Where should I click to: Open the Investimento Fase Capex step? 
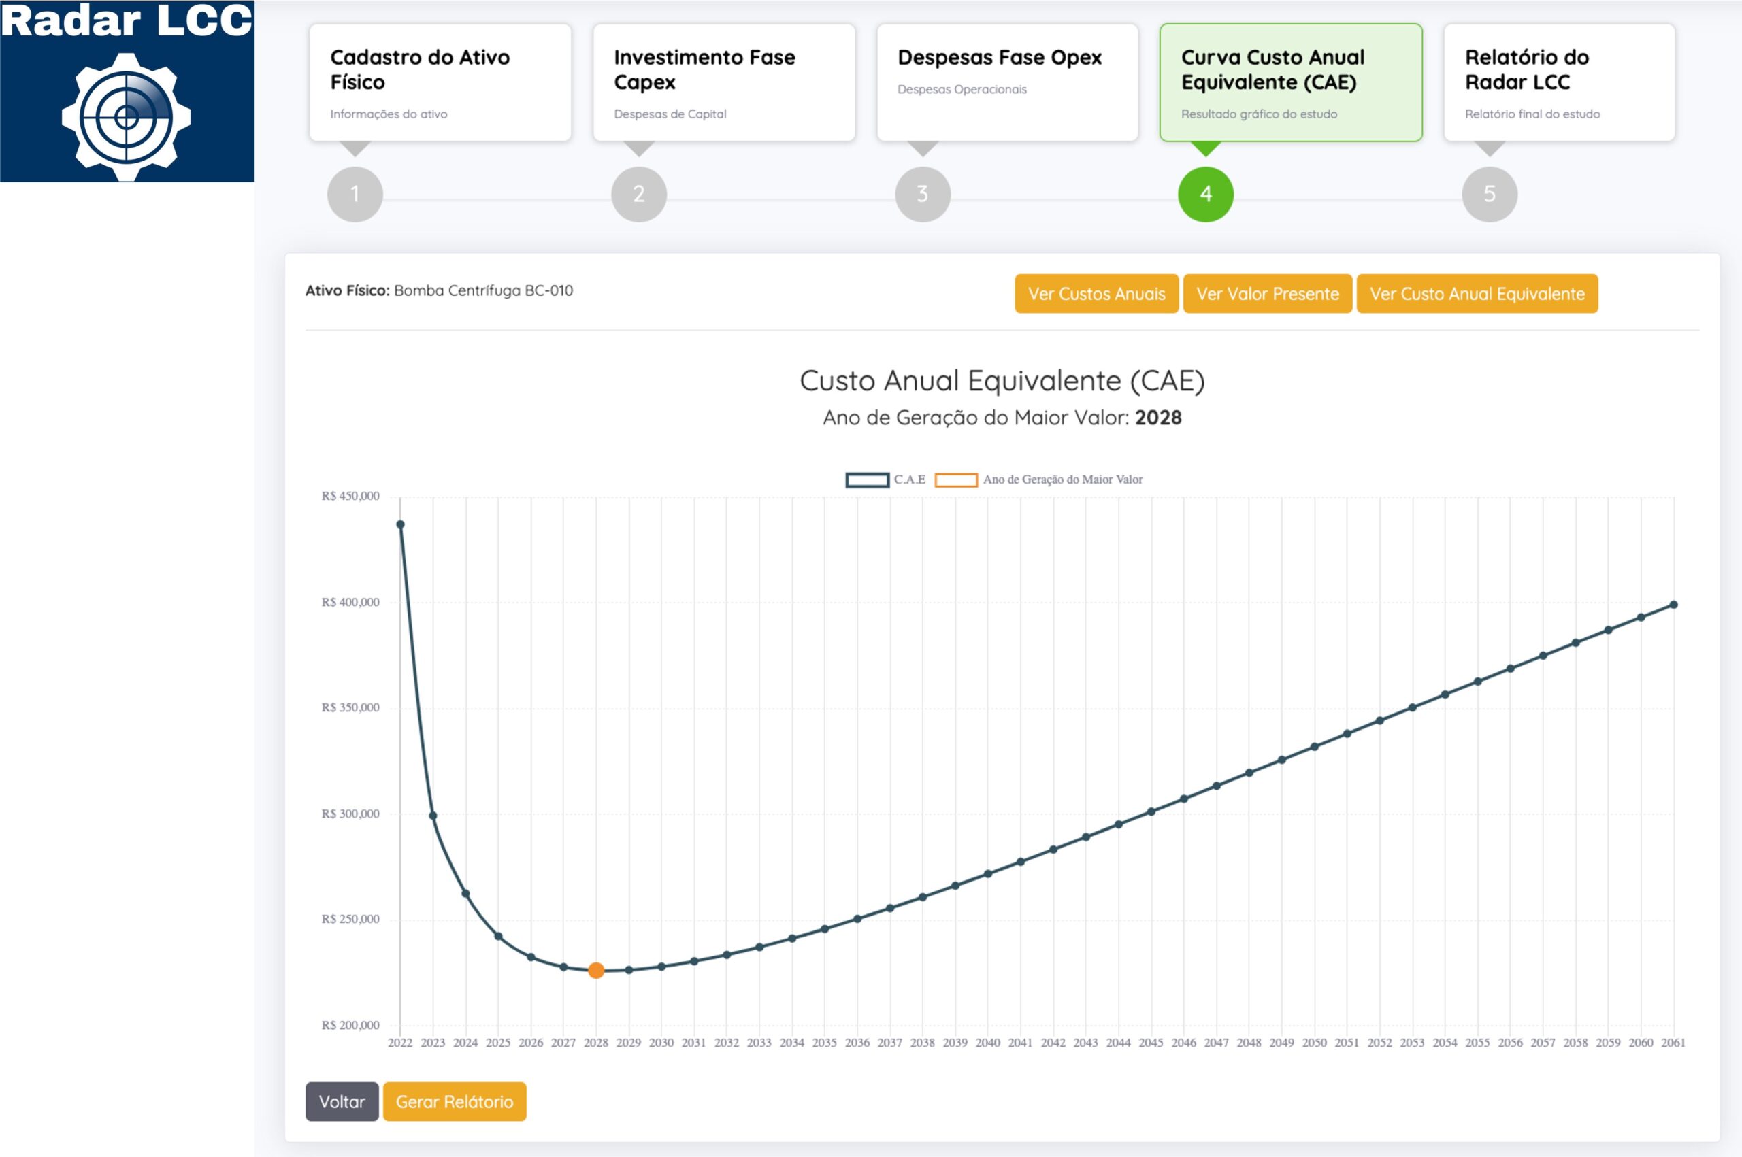[x=723, y=82]
